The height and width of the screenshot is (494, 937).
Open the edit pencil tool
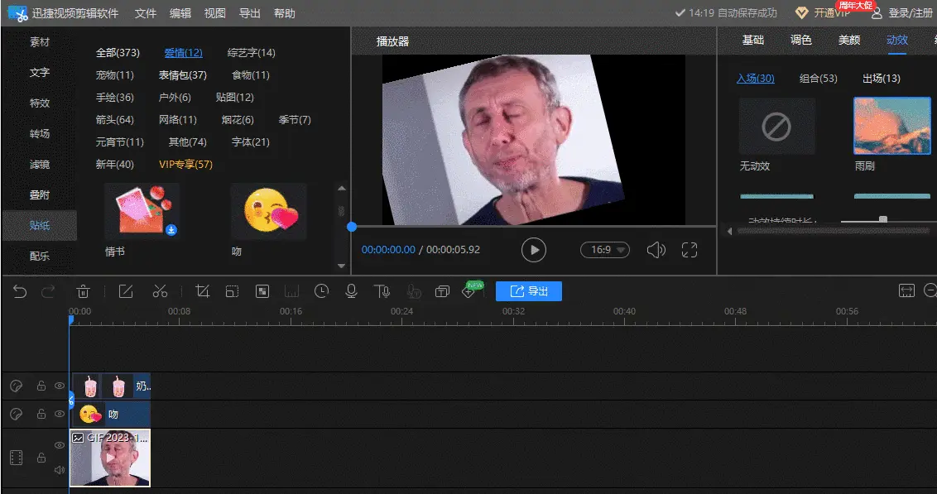click(x=126, y=291)
